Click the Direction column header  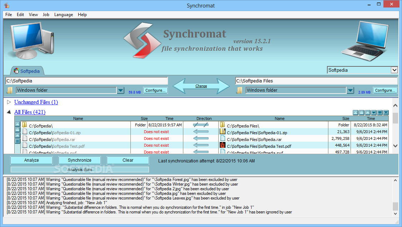point(204,118)
